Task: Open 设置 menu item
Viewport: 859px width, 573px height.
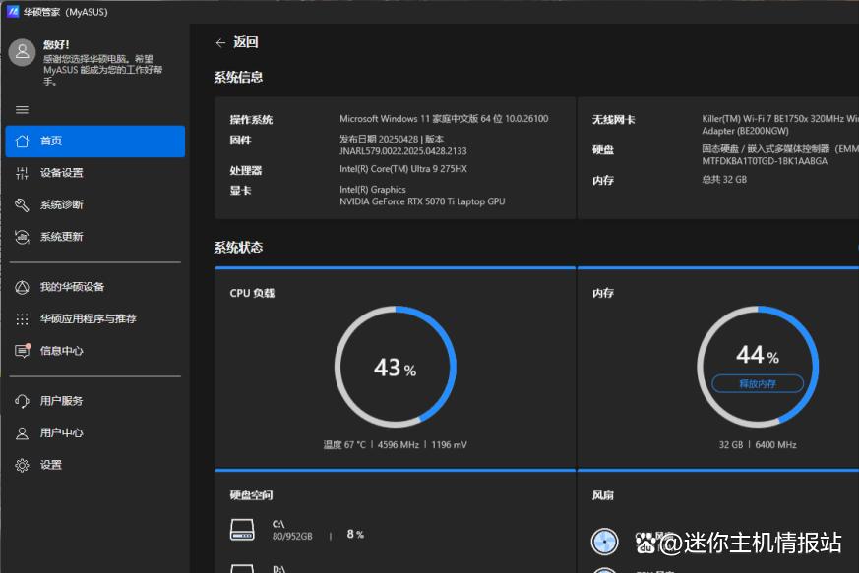Action: pos(95,465)
